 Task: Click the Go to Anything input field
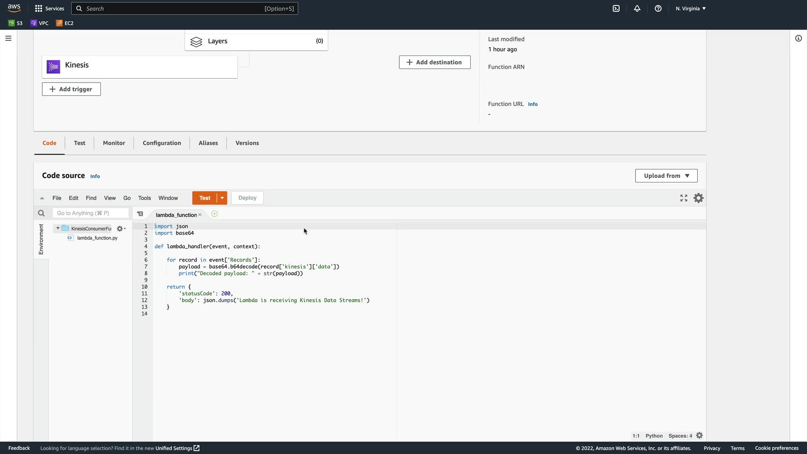pos(90,213)
